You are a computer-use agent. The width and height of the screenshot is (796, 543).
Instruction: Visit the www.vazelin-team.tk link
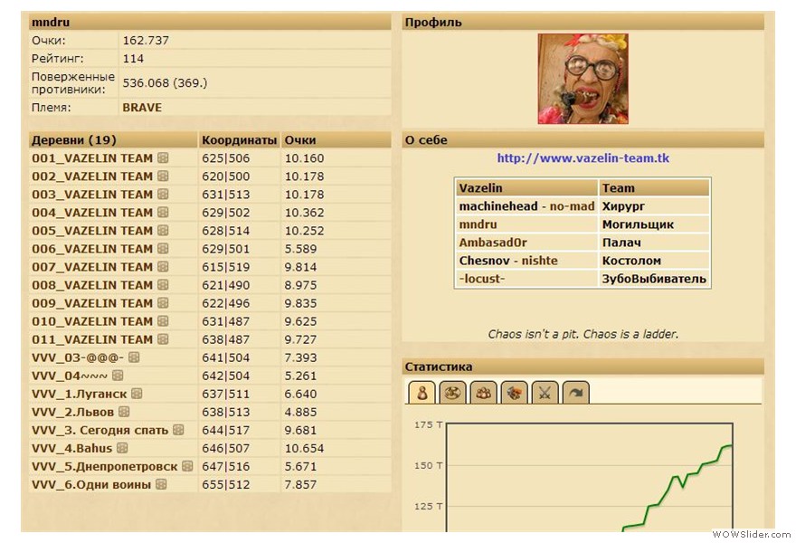[x=583, y=158]
